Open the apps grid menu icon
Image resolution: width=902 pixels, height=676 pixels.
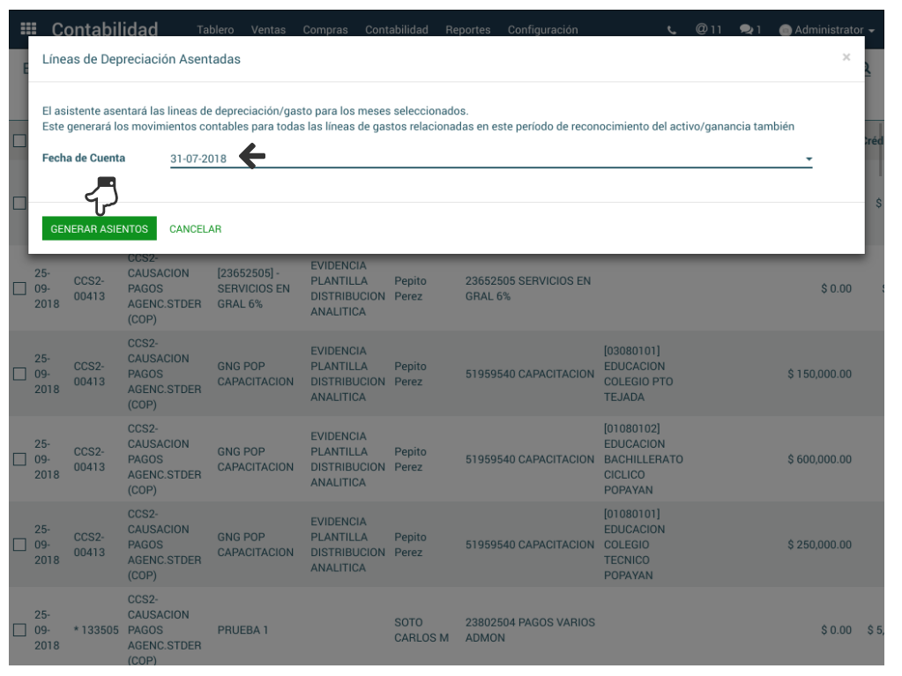(x=28, y=29)
